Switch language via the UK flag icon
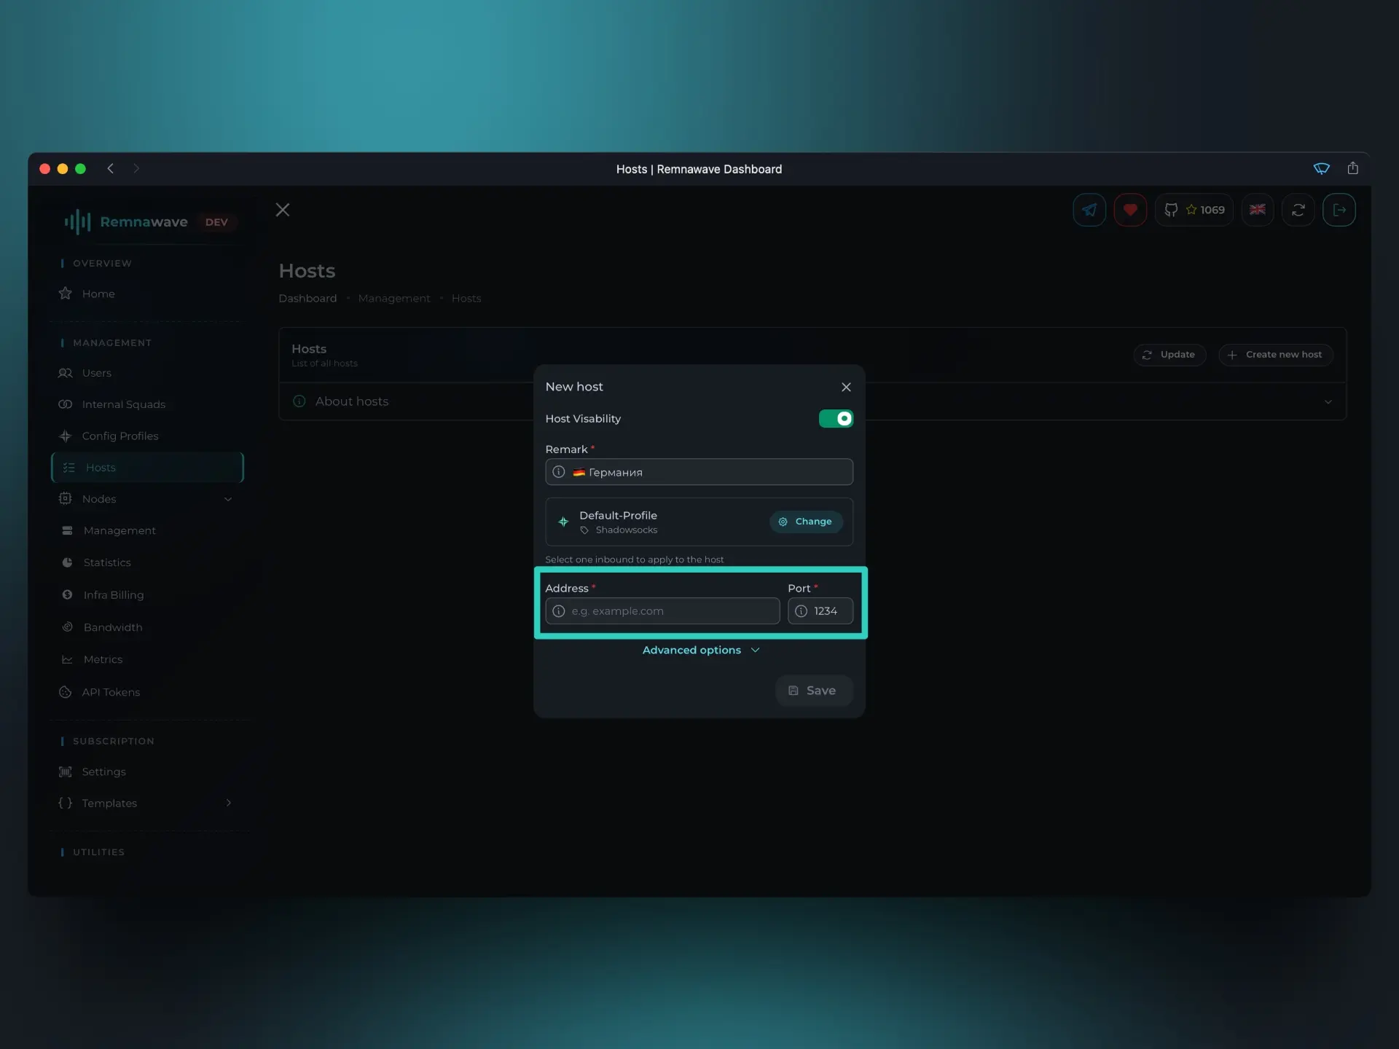 tap(1258, 210)
